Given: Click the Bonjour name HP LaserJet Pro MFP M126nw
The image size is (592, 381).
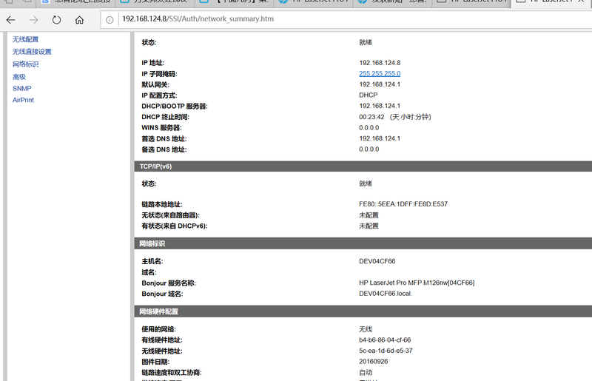Looking at the screenshot, I should pyautogui.click(x=417, y=283).
